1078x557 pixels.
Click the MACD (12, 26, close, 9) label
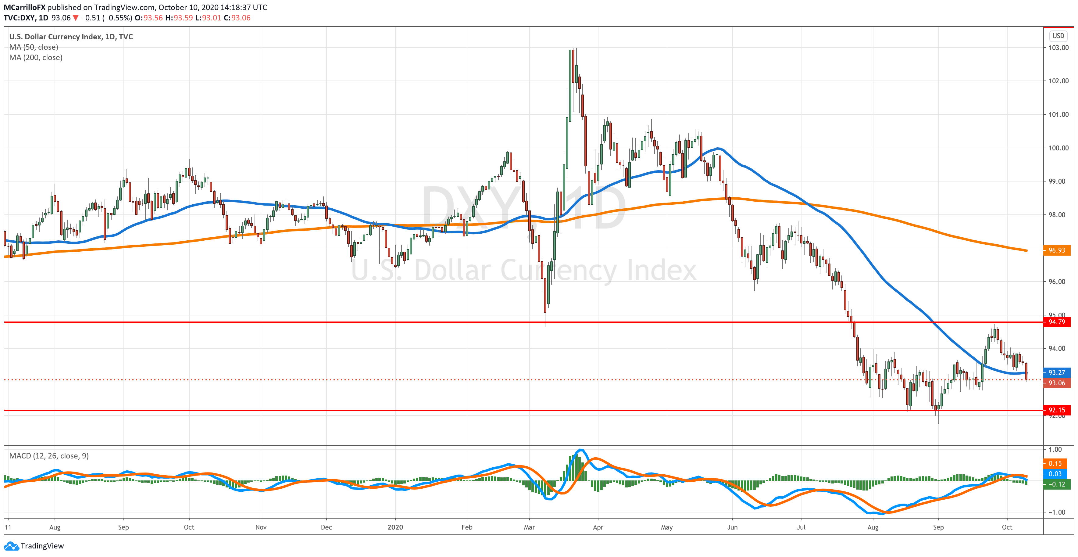pyautogui.click(x=49, y=456)
